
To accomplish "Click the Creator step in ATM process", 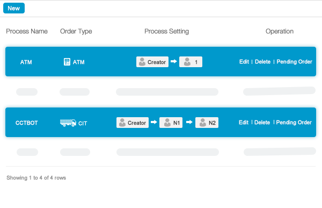I will coord(152,62).
